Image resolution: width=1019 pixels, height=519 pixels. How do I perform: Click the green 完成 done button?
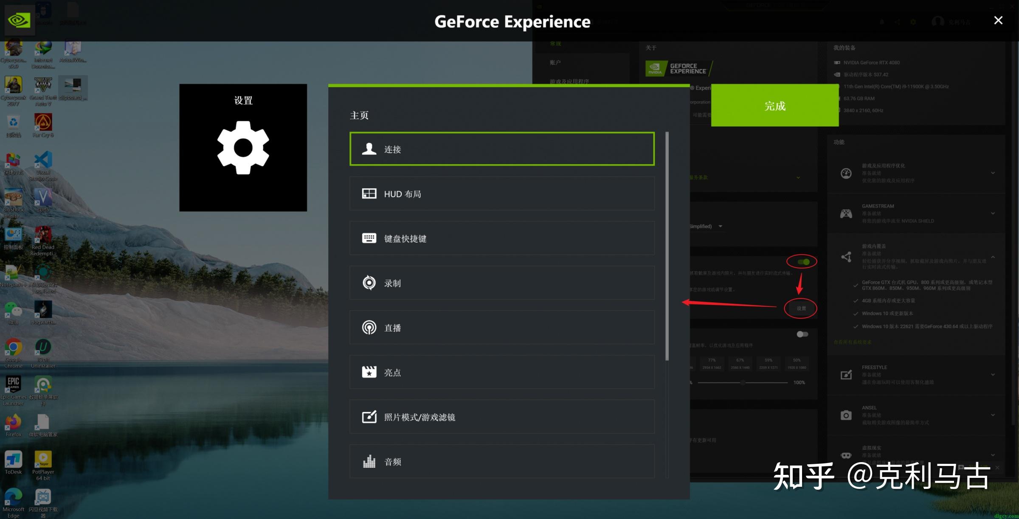pos(775,105)
